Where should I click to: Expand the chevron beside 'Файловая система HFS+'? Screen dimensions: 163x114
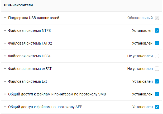pos(5,56)
